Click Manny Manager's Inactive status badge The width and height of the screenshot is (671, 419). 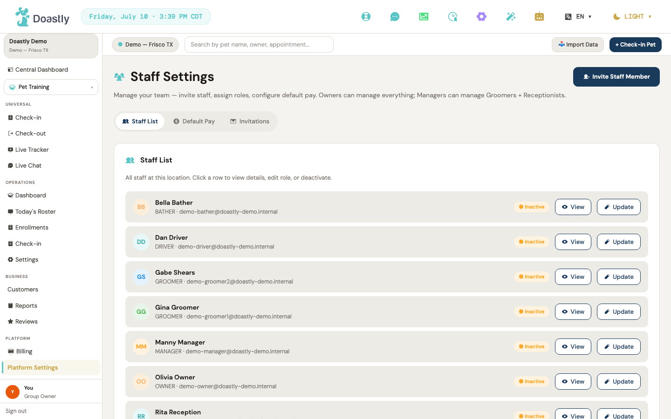tap(532, 347)
